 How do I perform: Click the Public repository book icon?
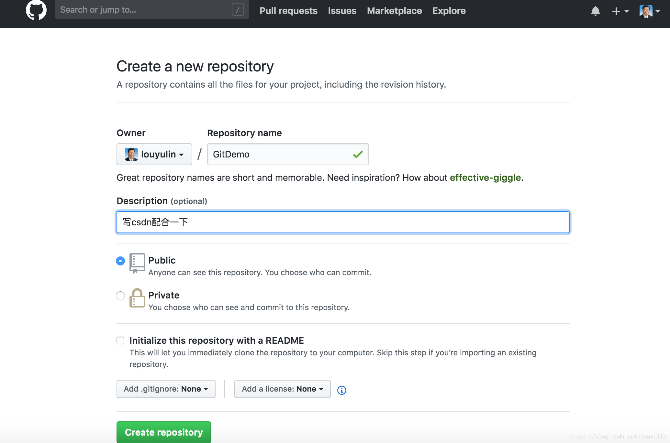pos(137,264)
